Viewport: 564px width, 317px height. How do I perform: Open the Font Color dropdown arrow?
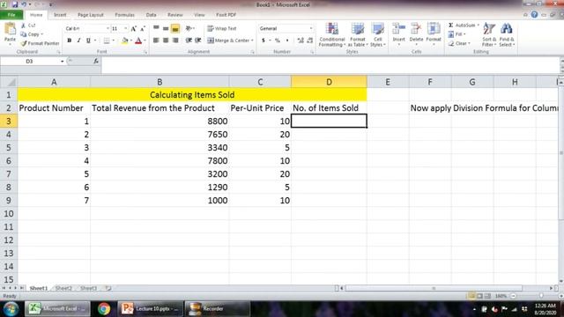click(145, 41)
